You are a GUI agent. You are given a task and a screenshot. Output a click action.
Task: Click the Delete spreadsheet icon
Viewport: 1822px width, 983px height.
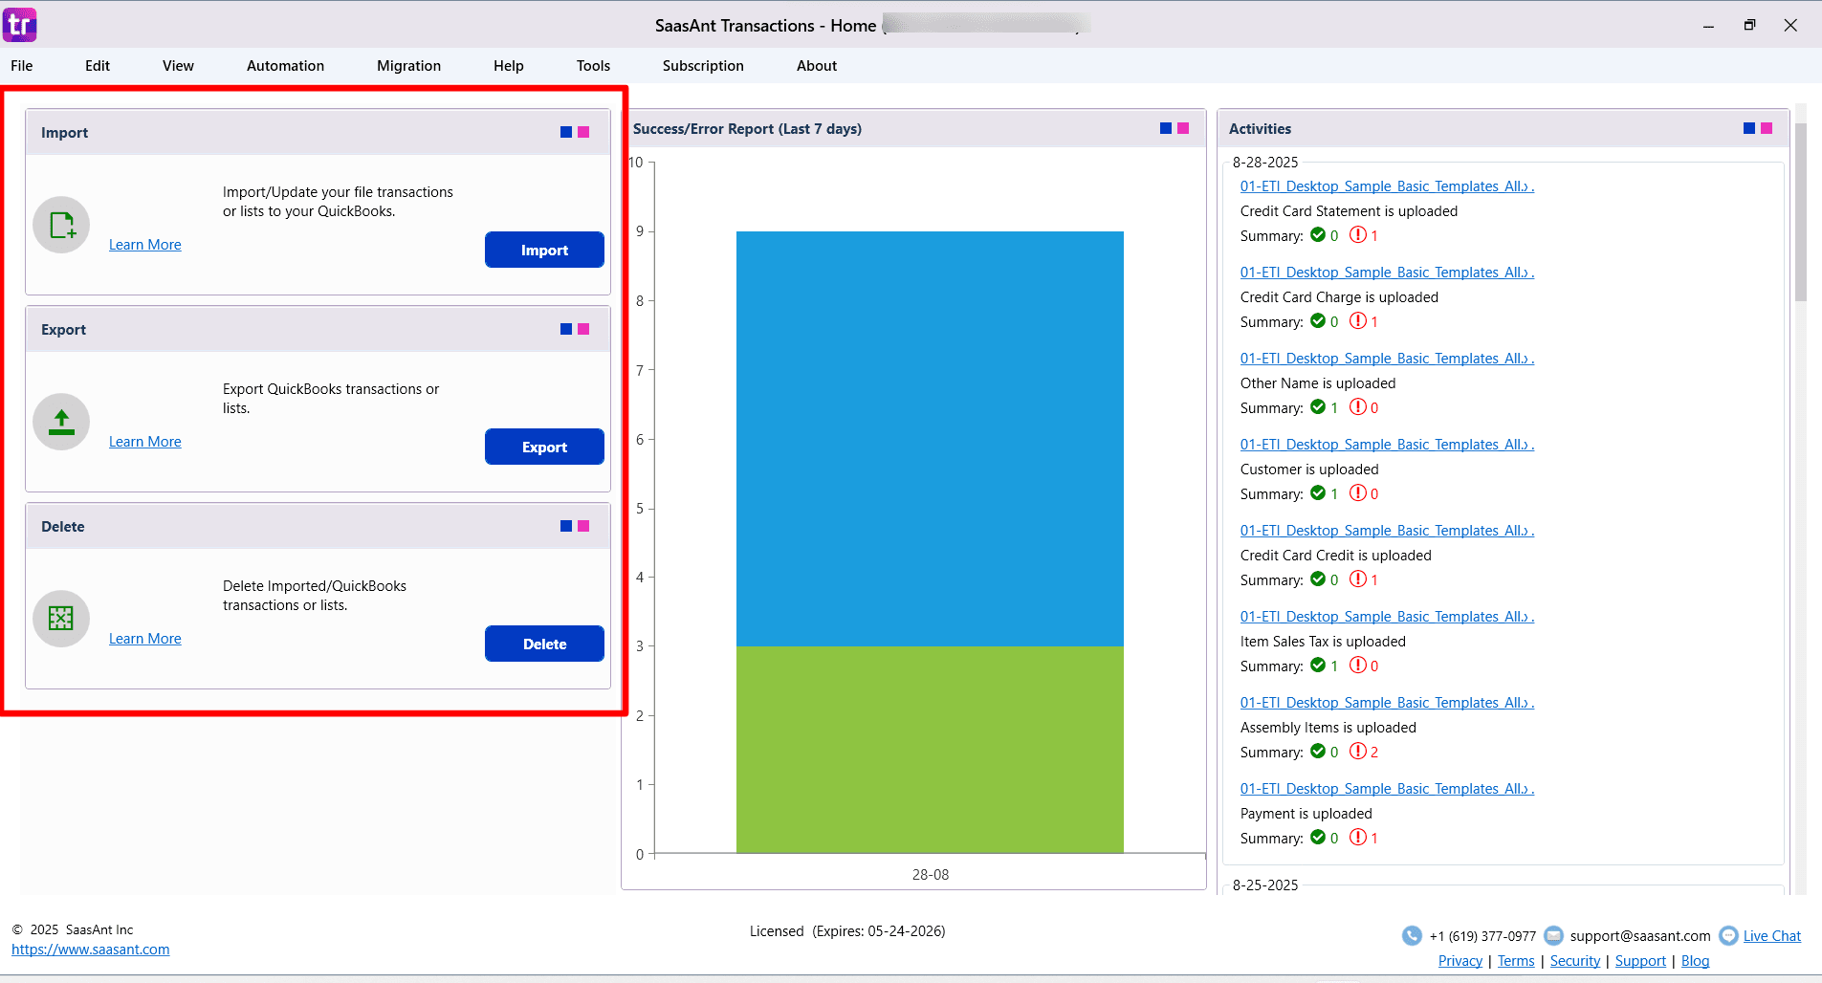click(61, 619)
